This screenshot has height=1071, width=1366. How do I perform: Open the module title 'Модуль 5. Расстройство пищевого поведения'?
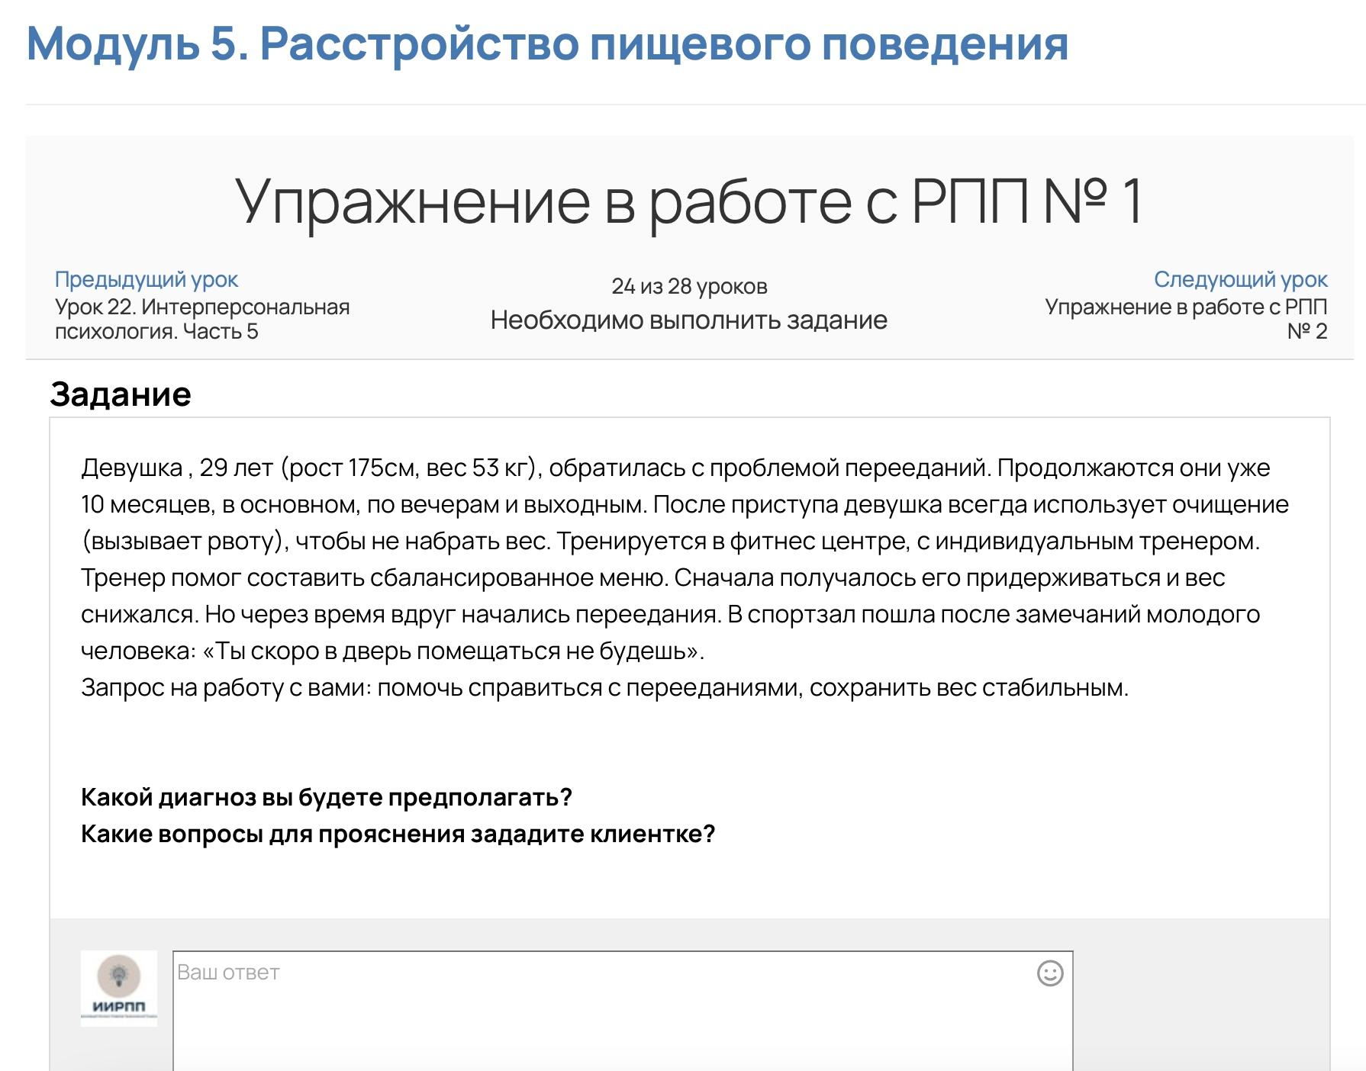coord(547,44)
